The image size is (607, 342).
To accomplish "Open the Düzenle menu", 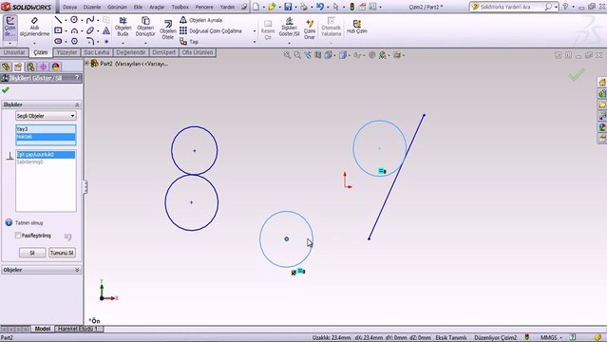I will [x=92, y=7].
